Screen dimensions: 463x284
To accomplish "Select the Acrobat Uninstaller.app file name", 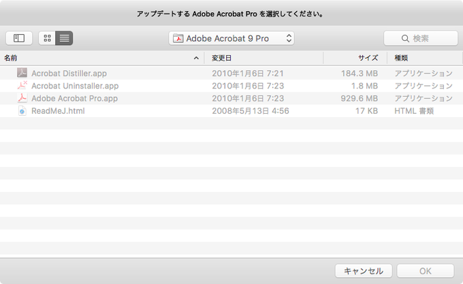I will (x=75, y=86).
